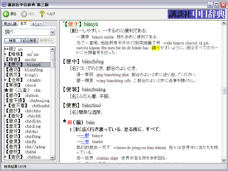This screenshot has height=171, width=228.
Task: Select result 按2 àn in the list
Action: [x=27, y=49]
